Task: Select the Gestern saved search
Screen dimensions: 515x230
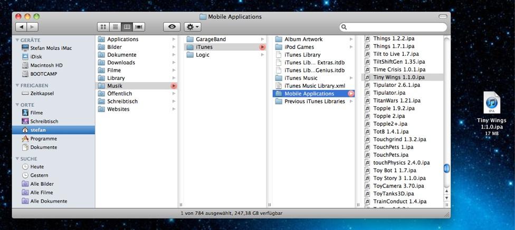Action: tap(53, 175)
